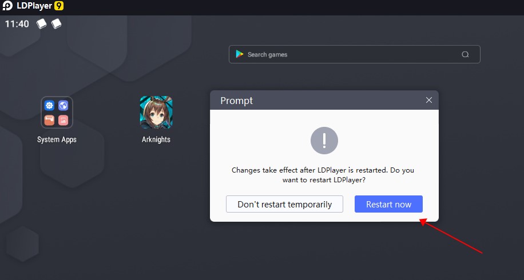Click the first white notification icon beside clock

[41, 23]
